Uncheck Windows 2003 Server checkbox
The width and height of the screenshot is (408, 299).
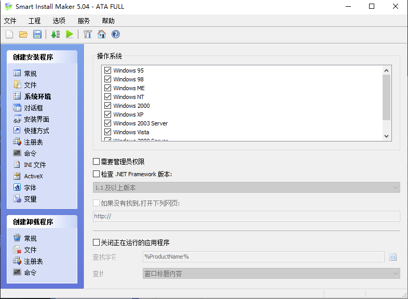[x=107, y=123]
